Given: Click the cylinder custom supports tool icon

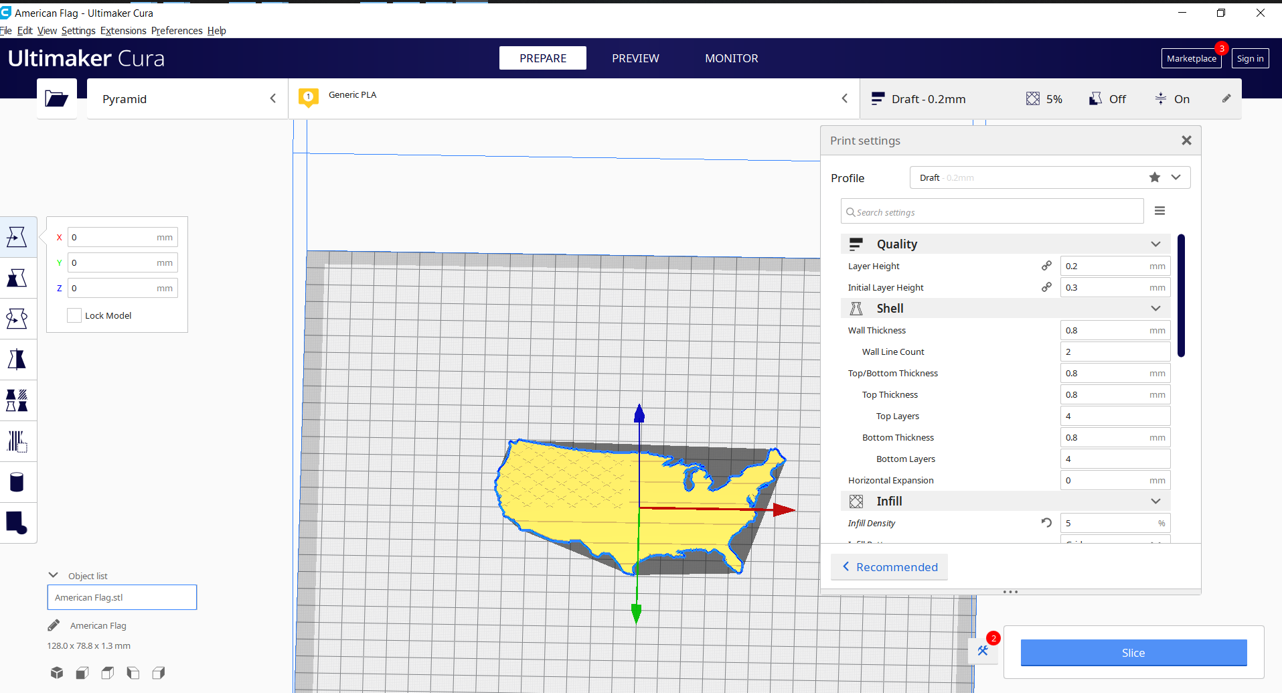Looking at the screenshot, I should pos(17,482).
